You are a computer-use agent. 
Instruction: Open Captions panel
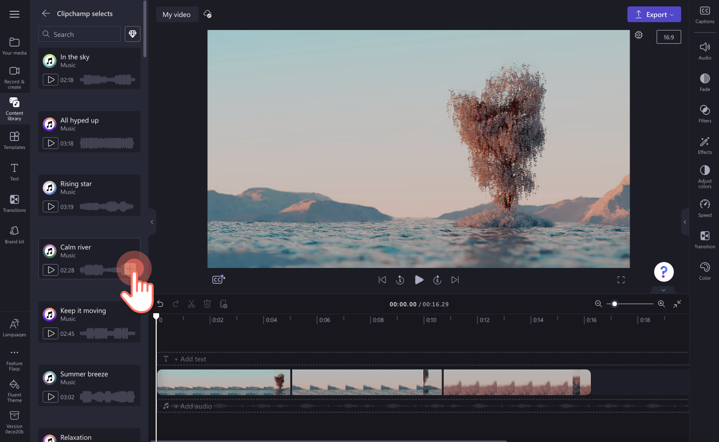[x=705, y=15]
